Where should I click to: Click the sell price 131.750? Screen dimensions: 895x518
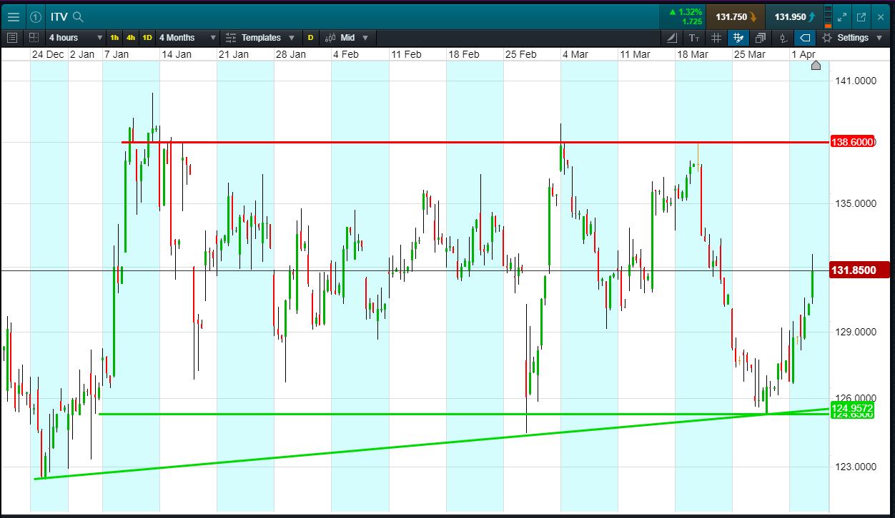tap(736, 16)
